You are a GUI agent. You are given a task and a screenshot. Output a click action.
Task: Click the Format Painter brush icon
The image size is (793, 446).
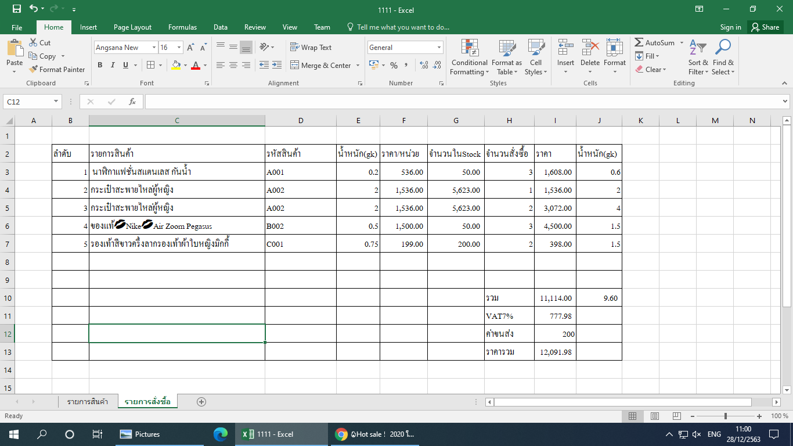34,70
